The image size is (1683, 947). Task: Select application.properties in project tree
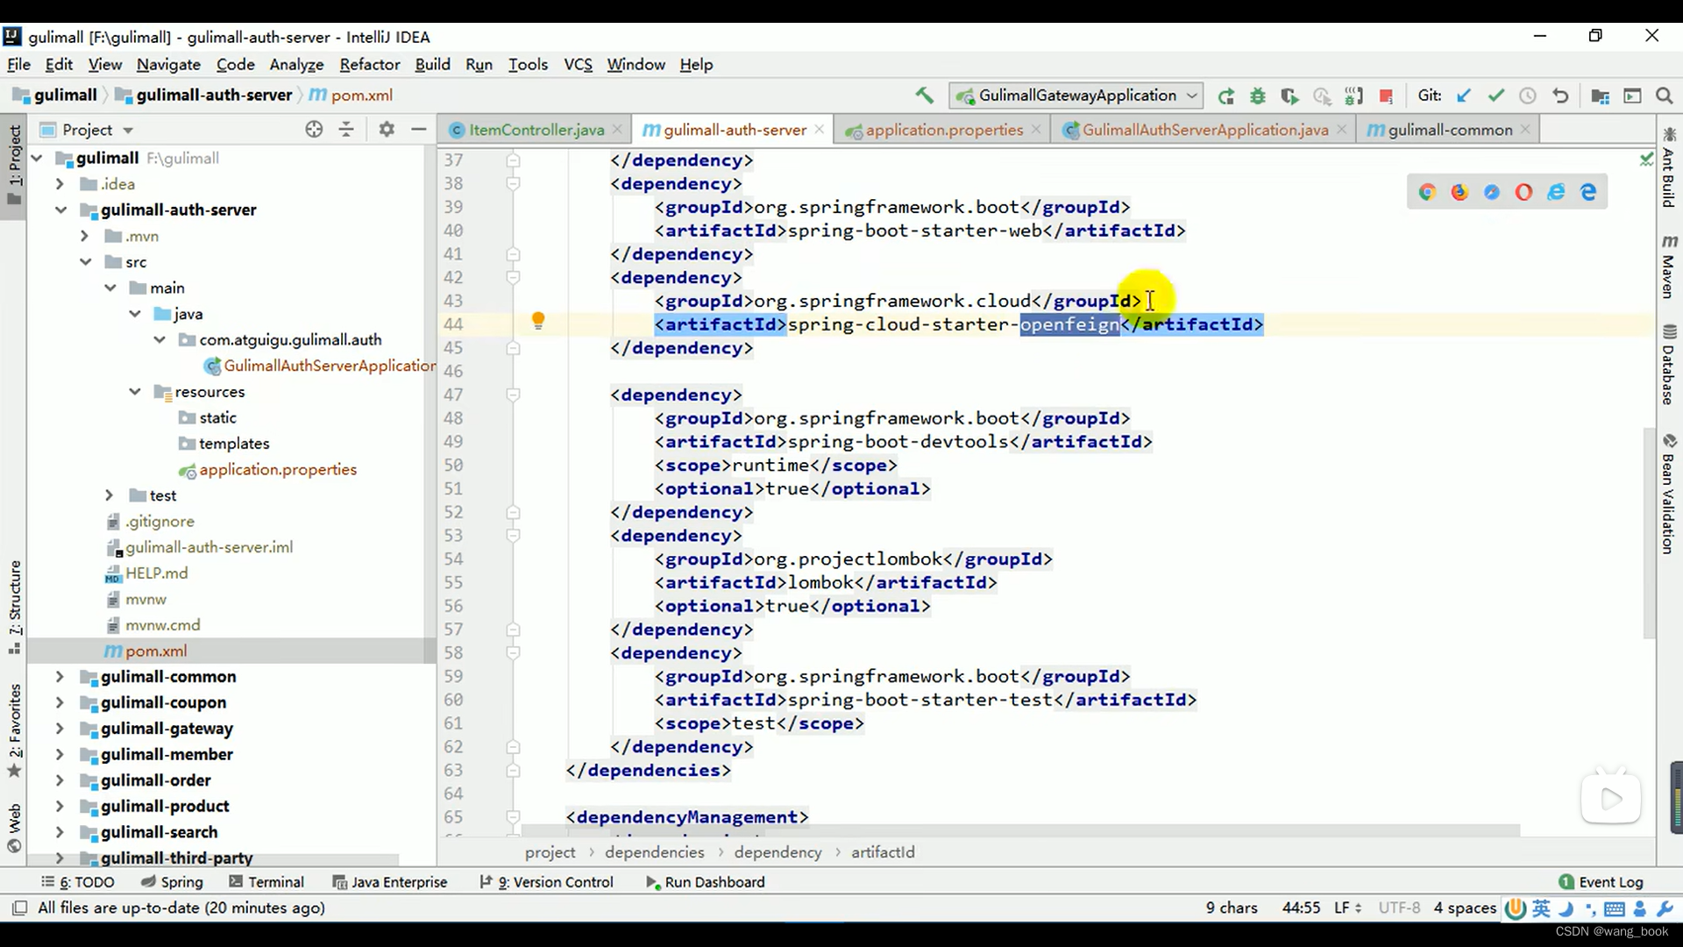277,470
